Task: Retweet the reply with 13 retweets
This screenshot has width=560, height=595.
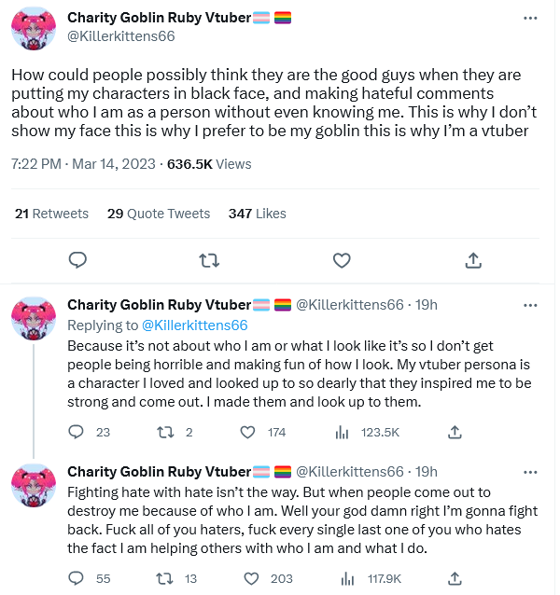Action: pyautogui.click(x=165, y=579)
